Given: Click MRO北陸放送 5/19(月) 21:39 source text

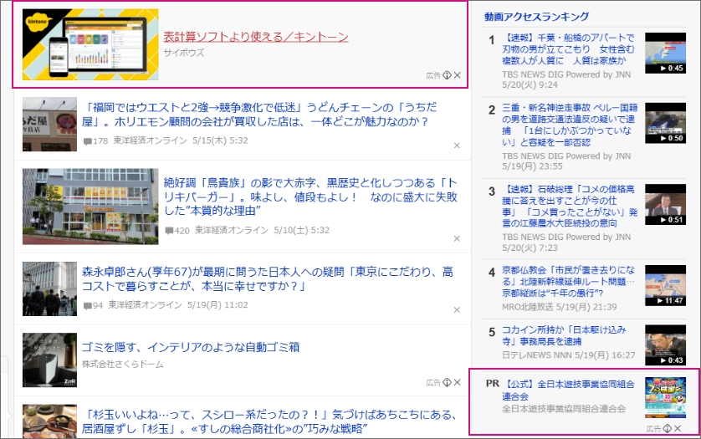Looking at the screenshot, I should 560,307.
